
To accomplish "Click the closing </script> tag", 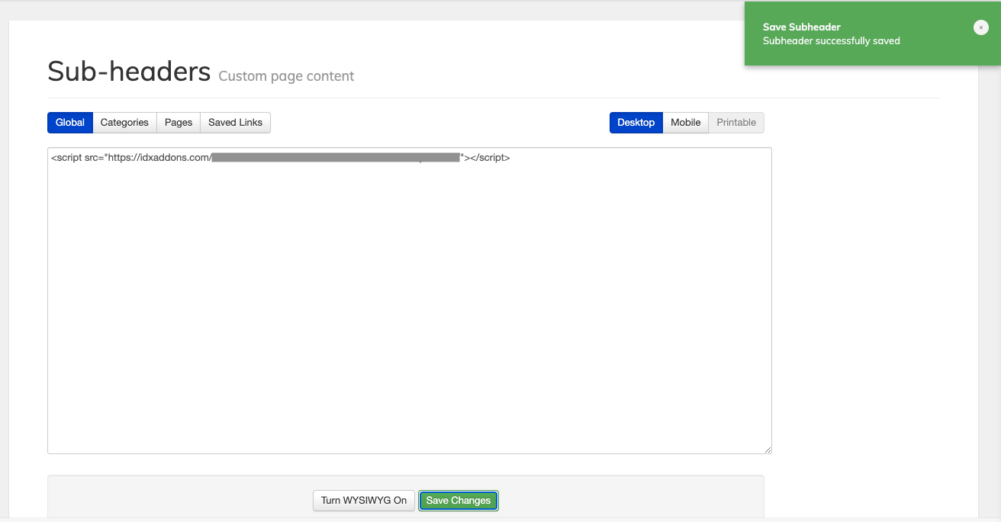I will click(x=490, y=159).
